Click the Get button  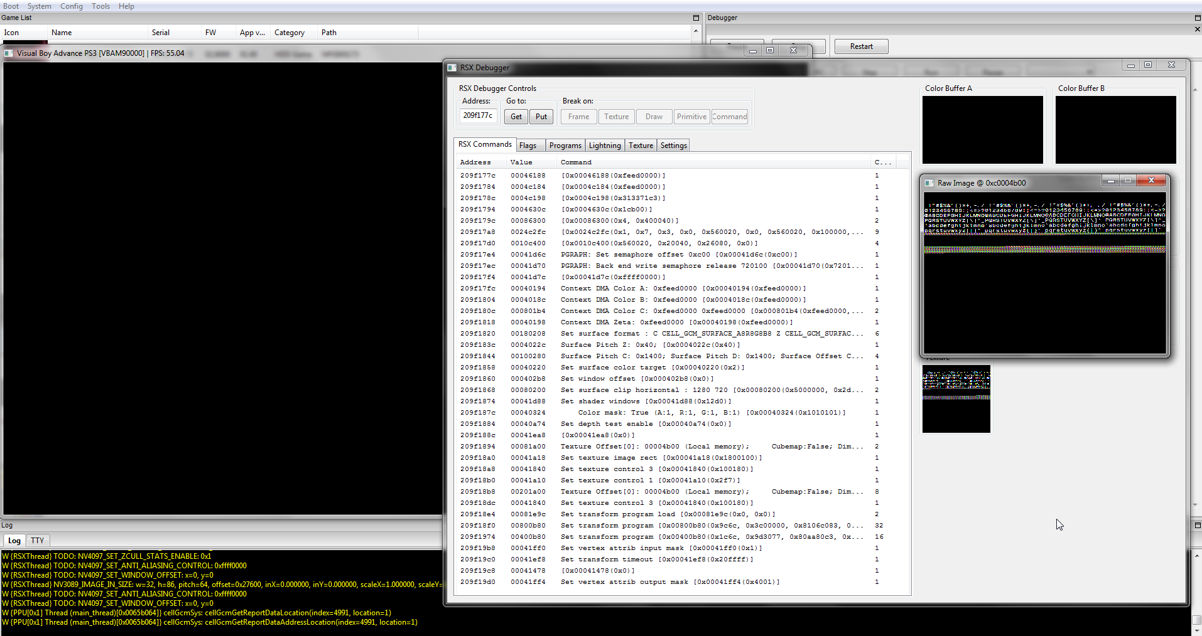516,117
